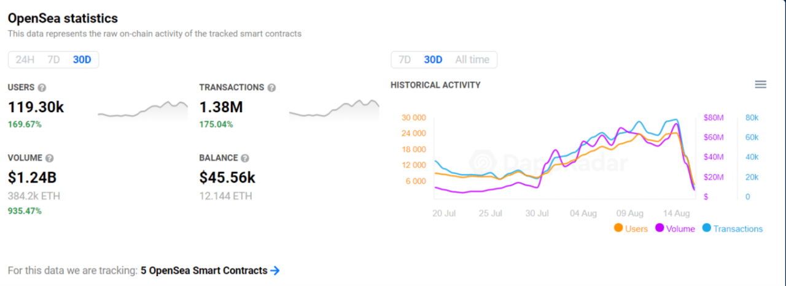Open the 5 OpenSea Smart Contracts link
Screen dimensions: 786x286
click(204, 270)
